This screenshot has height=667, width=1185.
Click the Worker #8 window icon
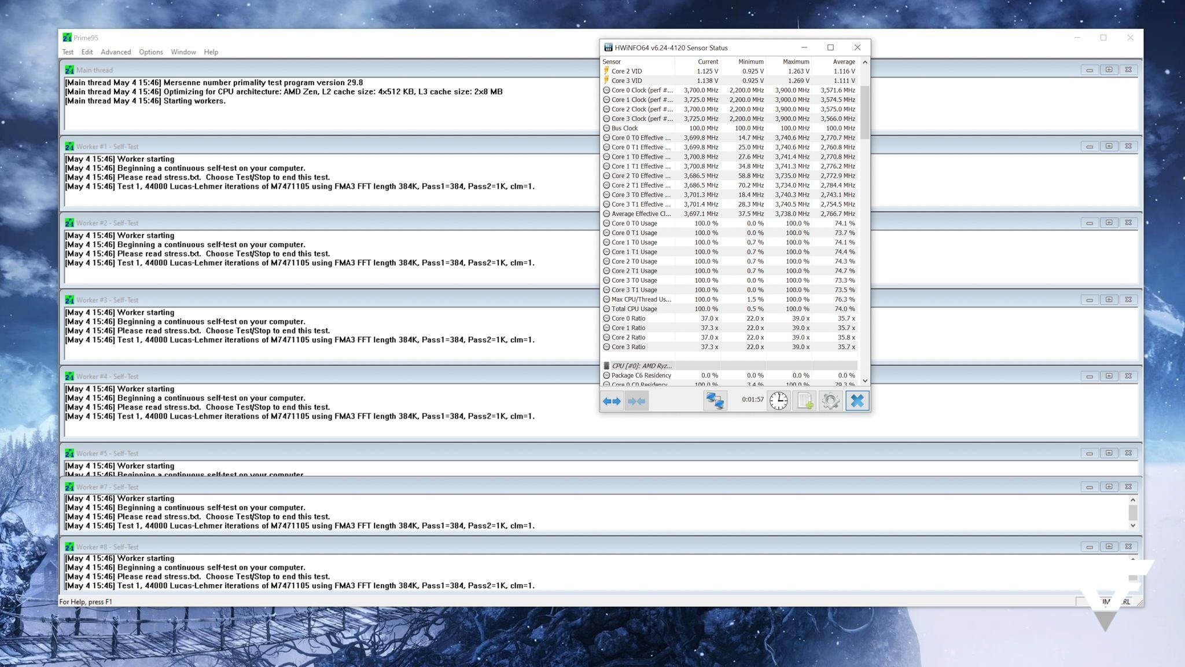tap(69, 547)
